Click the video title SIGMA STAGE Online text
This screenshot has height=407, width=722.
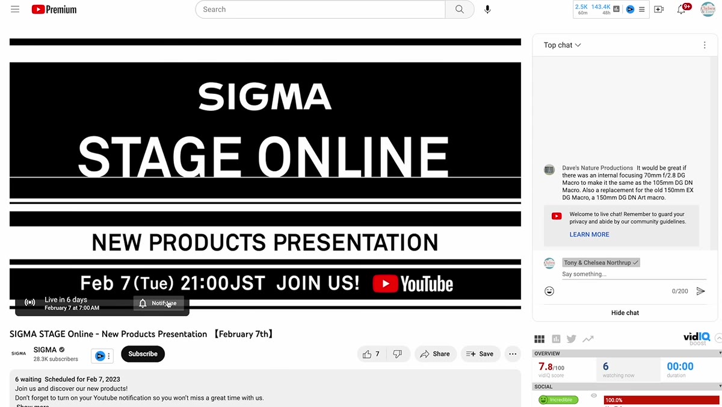point(142,334)
